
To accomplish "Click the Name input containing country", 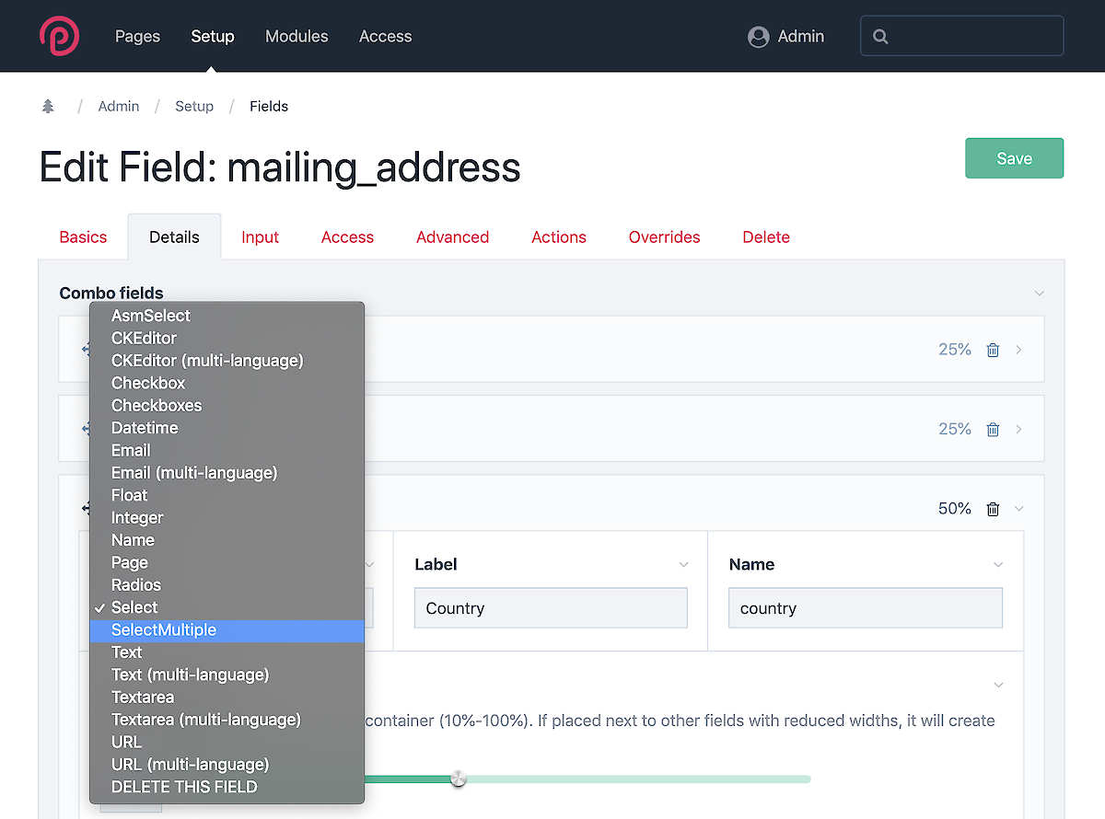I will (x=865, y=608).
